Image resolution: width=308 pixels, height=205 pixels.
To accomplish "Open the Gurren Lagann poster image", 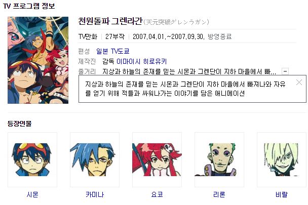I will point(38,60).
